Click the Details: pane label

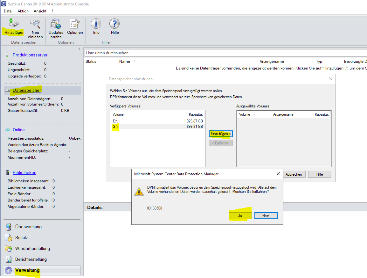95,208
